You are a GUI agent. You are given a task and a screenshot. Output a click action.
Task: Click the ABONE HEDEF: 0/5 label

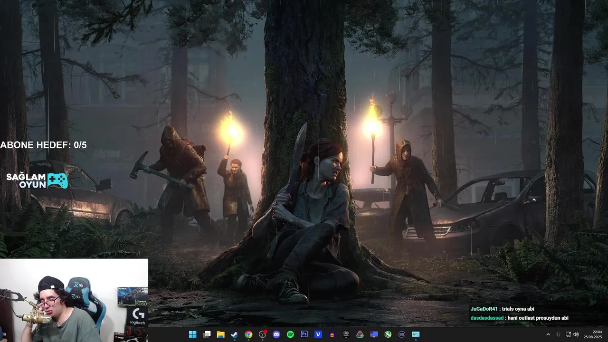pyautogui.click(x=44, y=145)
